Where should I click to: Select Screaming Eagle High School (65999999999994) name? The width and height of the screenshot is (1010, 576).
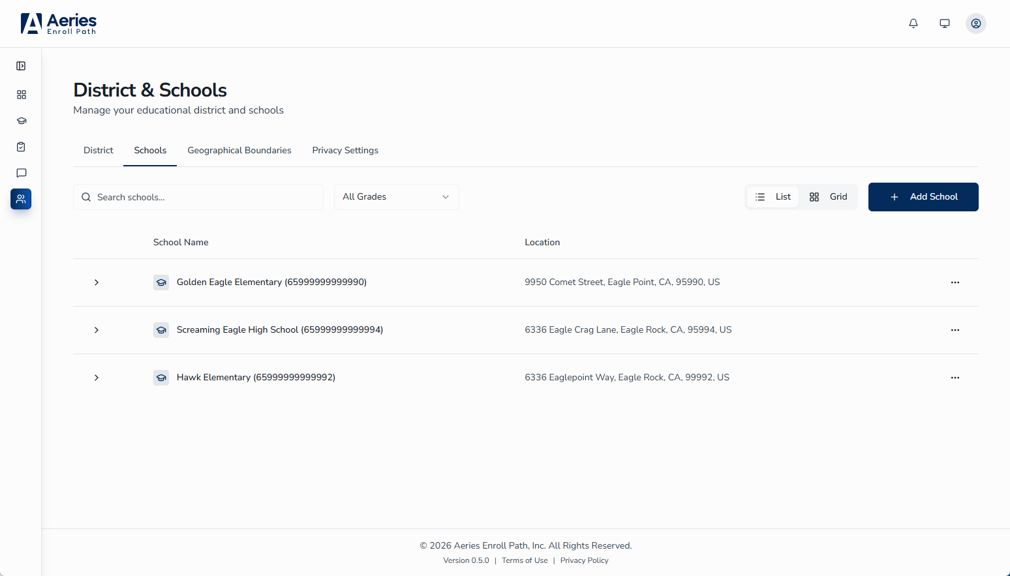pyautogui.click(x=280, y=330)
